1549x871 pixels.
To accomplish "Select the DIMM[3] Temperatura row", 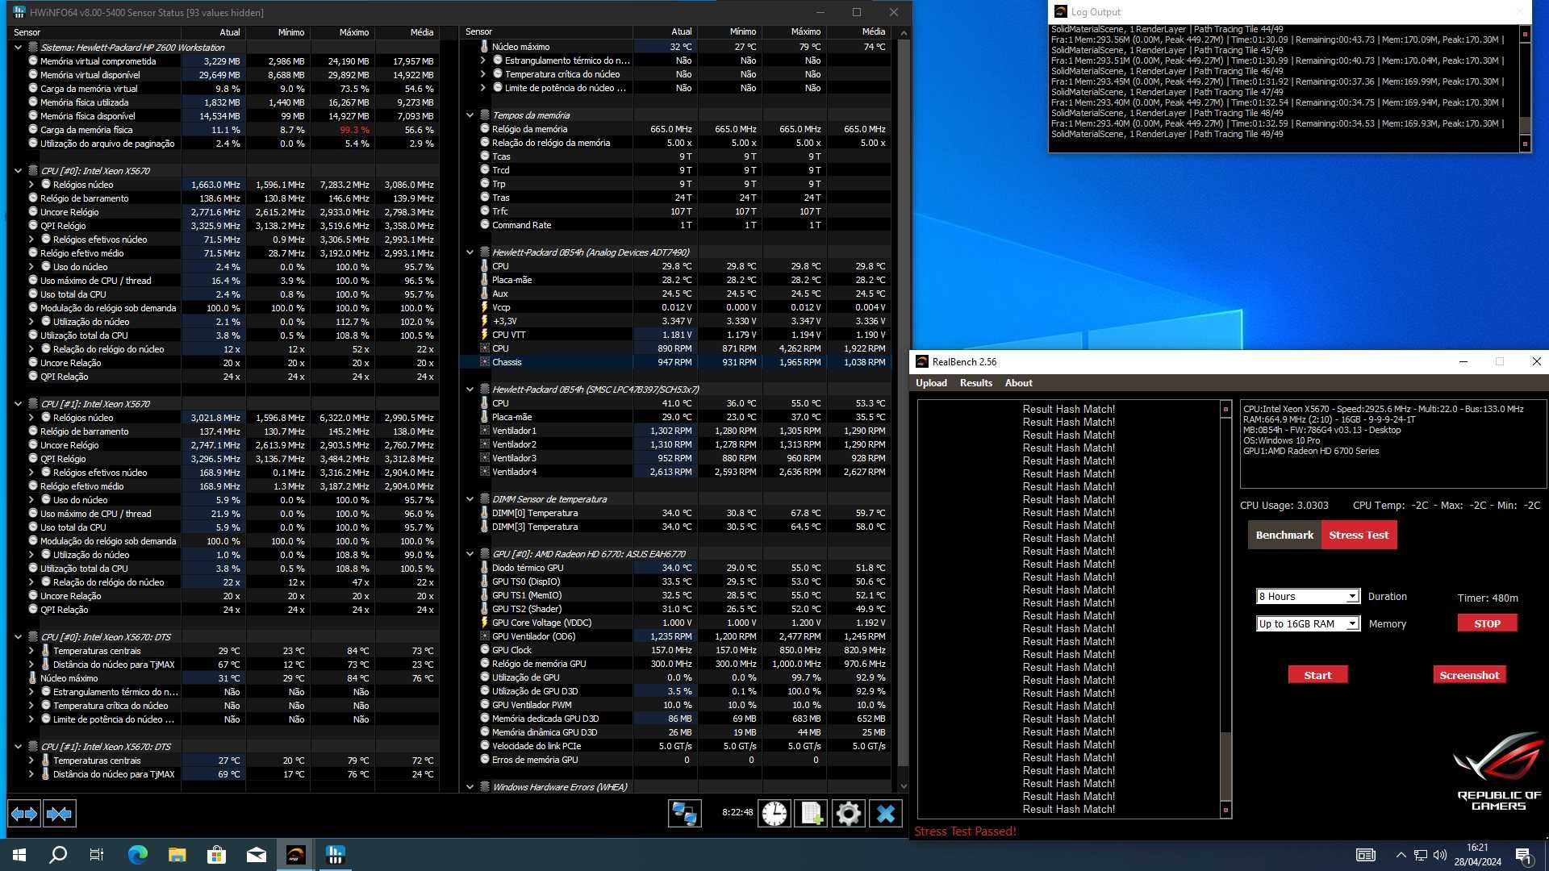I will [676, 527].
